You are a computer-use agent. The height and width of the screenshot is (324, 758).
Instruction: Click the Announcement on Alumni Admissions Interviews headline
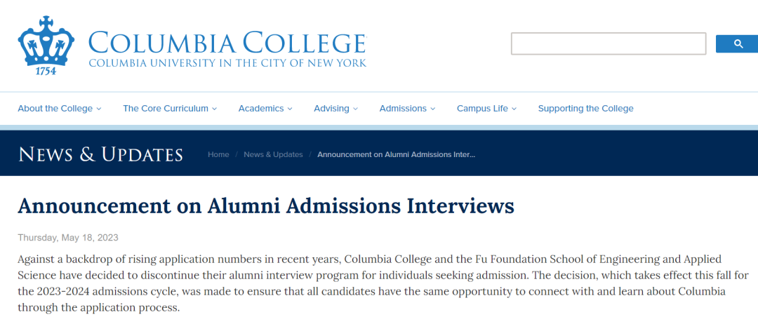[266, 206]
